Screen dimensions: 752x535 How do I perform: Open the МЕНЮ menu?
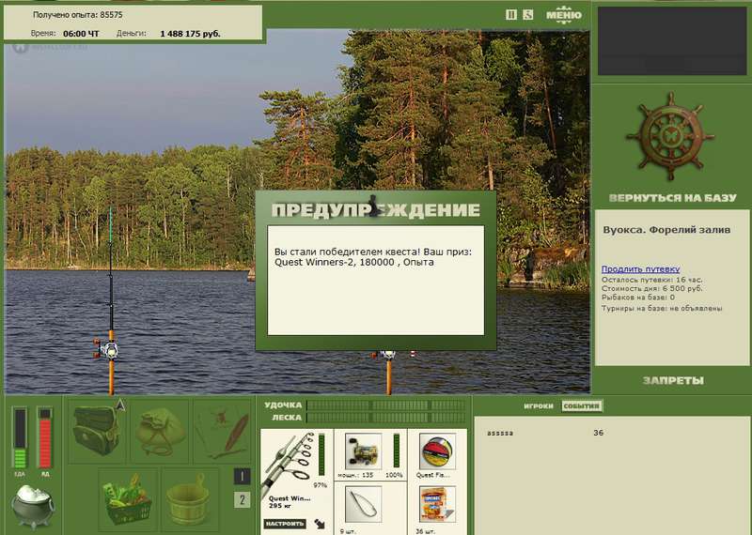coord(563,14)
